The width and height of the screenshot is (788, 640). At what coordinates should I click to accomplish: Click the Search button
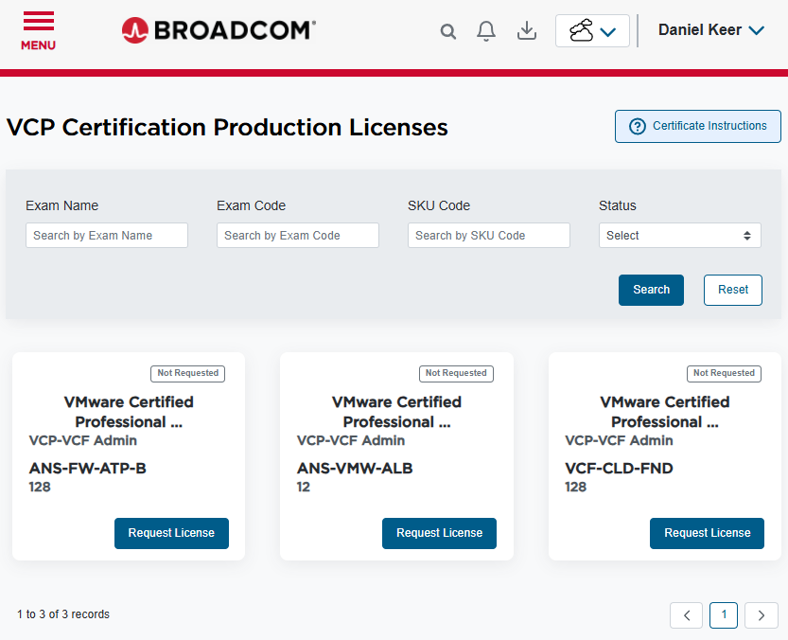coord(651,290)
